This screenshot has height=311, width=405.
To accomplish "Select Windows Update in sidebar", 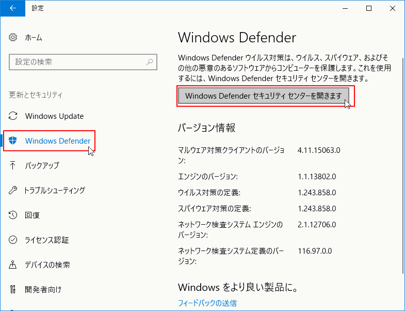I will 54,116.
